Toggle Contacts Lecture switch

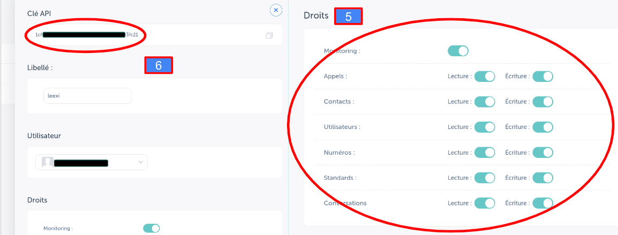(x=485, y=102)
